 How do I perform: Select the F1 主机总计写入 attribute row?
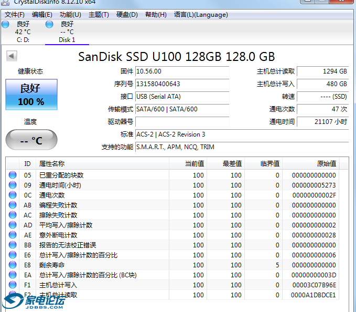coord(172,285)
